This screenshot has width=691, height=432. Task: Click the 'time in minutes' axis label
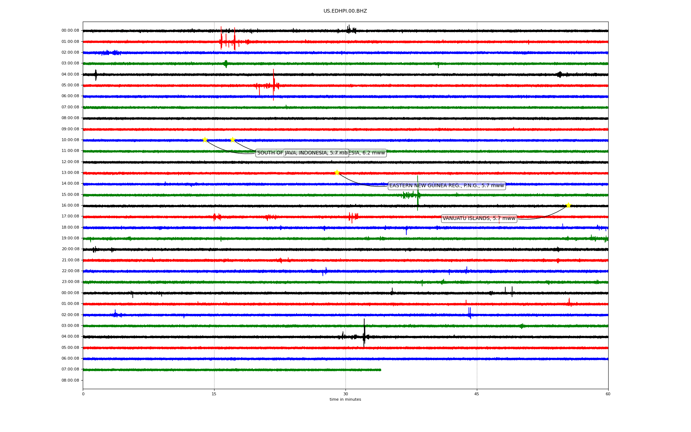(345, 399)
